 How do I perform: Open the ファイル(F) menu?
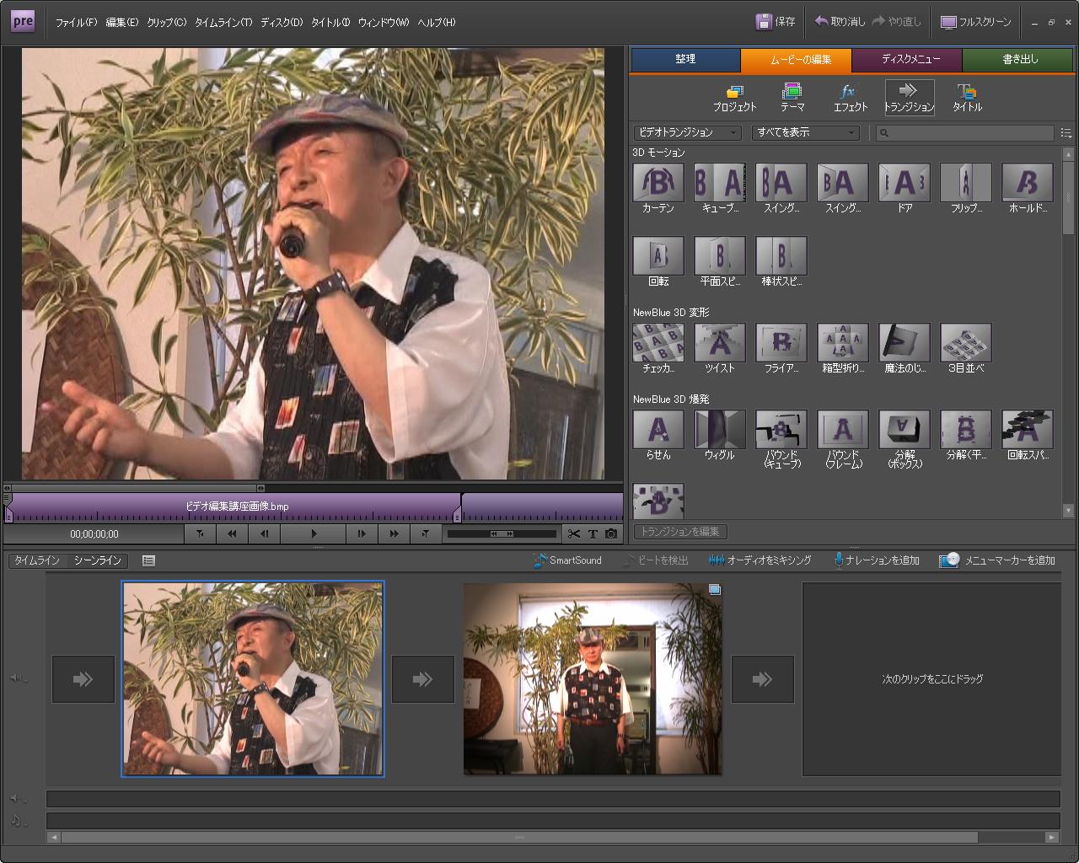coord(76,23)
